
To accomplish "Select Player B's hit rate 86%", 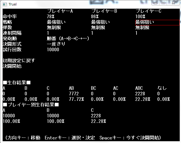I will point(95,17).
